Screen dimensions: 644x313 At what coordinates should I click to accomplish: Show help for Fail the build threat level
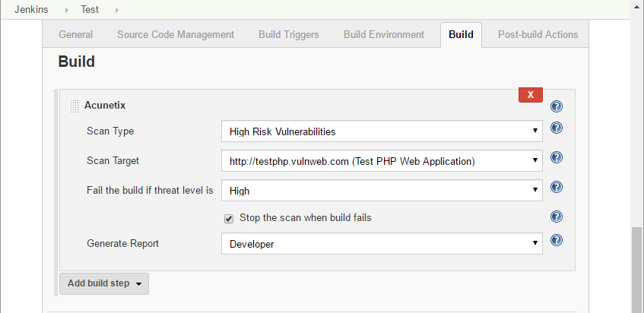tap(556, 187)
